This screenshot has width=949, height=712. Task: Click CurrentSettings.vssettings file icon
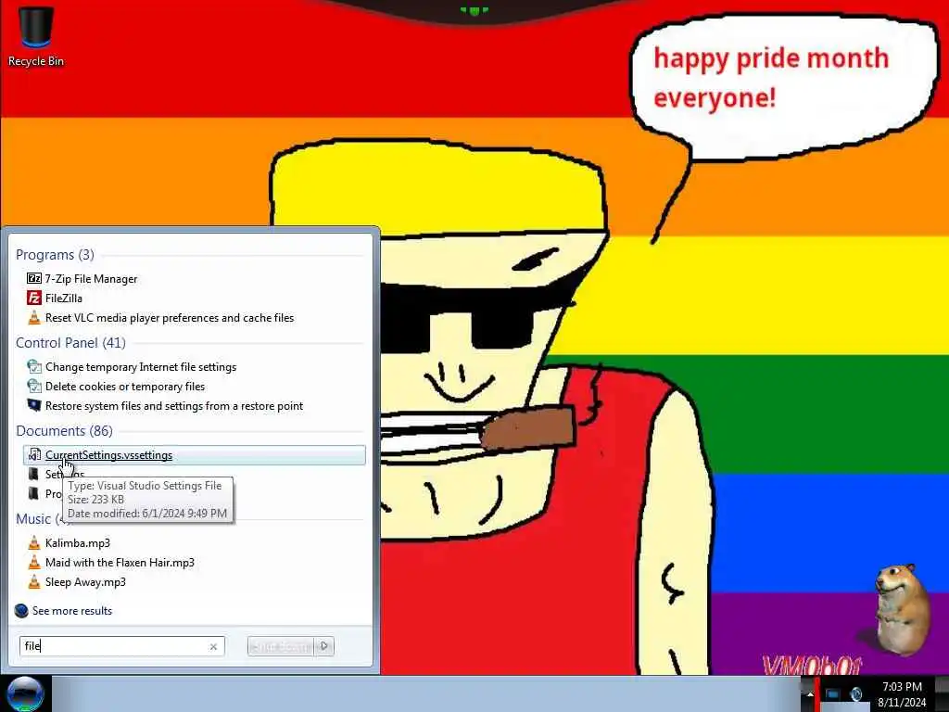(x=34, y=454)
